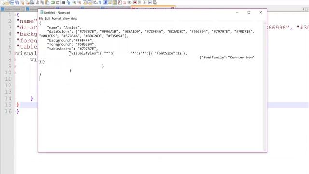Open the Folder as Workspace icon
Viewport: 309px width, 174px height.
(125, 2)
